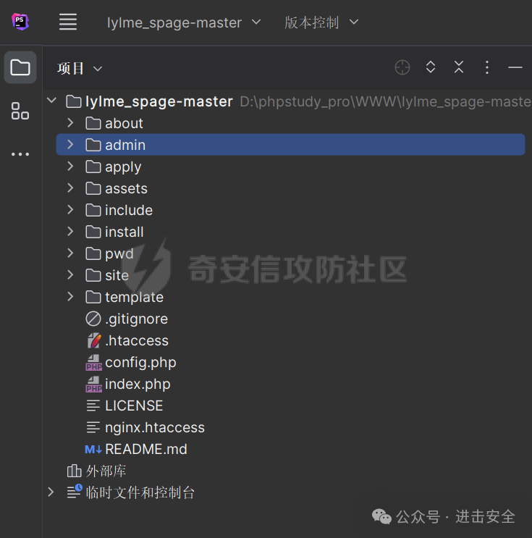Click the Markdown icon beside README.md
The height and width of the screenshot is (538, 532).
click(x=93, y=450)
